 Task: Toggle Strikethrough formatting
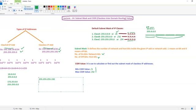[22, 11]
